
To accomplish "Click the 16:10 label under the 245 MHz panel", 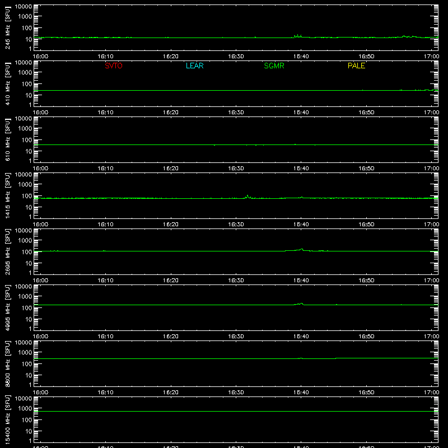I will coord(106,57).
